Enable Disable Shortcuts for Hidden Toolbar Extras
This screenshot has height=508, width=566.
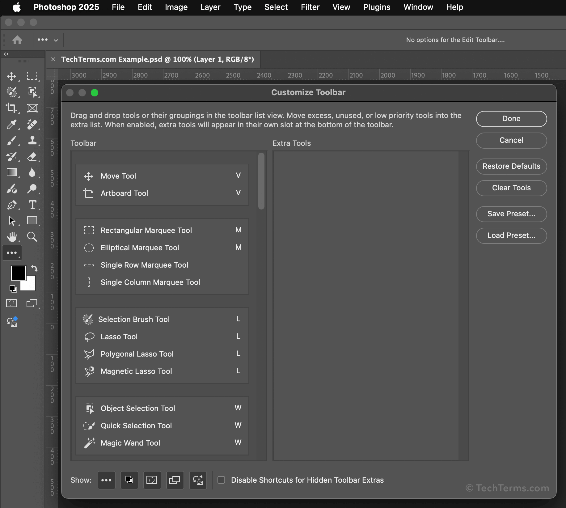pyautogui.click(x=221, y=480)
